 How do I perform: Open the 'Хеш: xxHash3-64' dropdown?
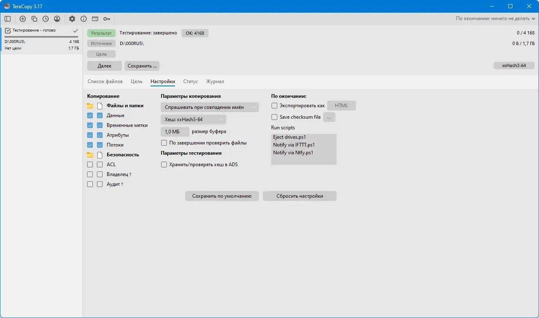pos(193,120)
